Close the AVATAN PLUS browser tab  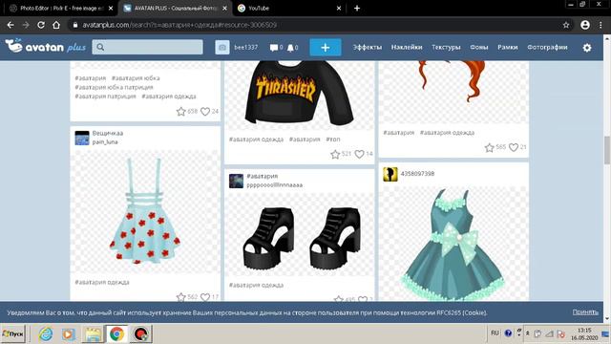(225, 9)
